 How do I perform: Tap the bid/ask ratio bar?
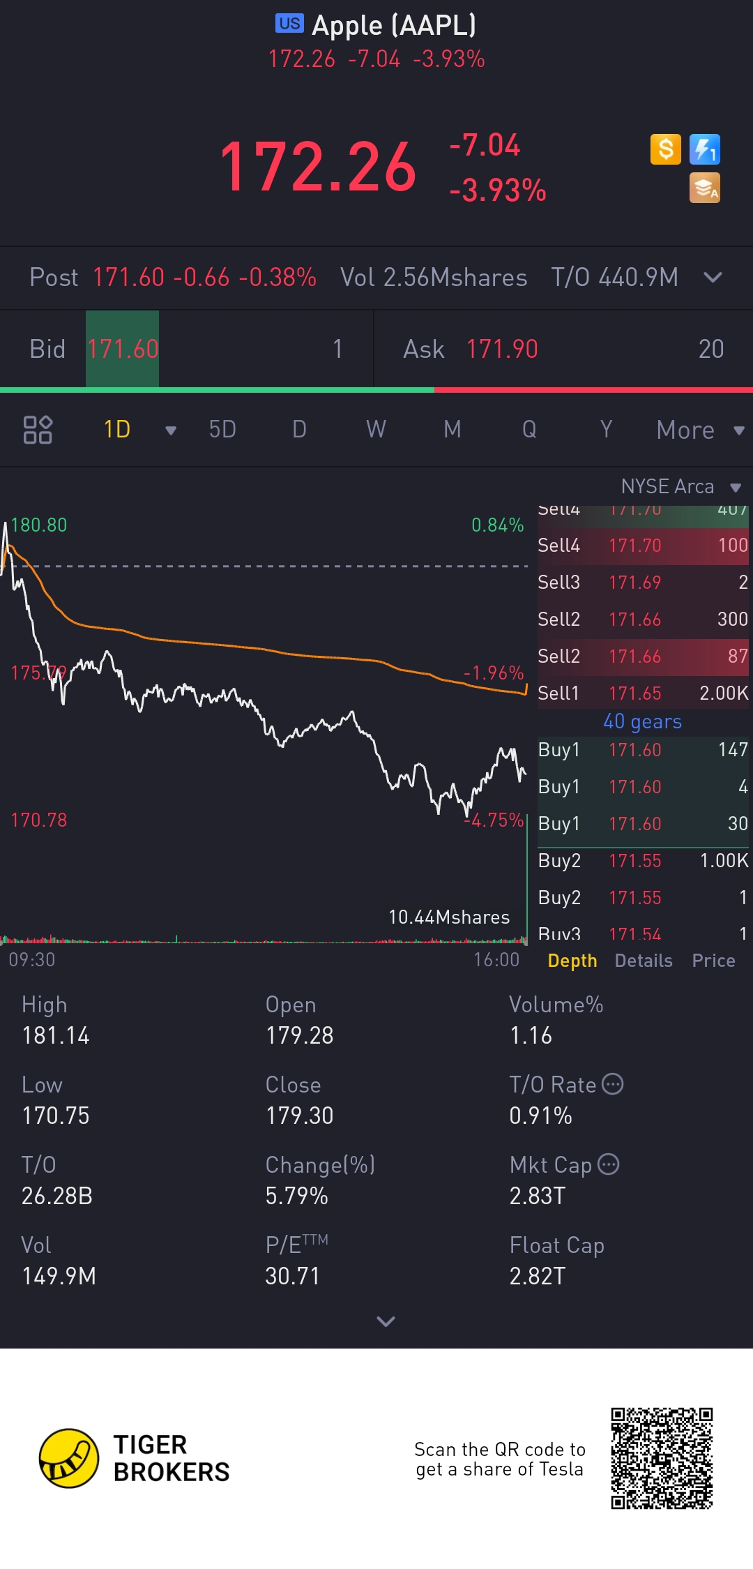pos(376,390)
